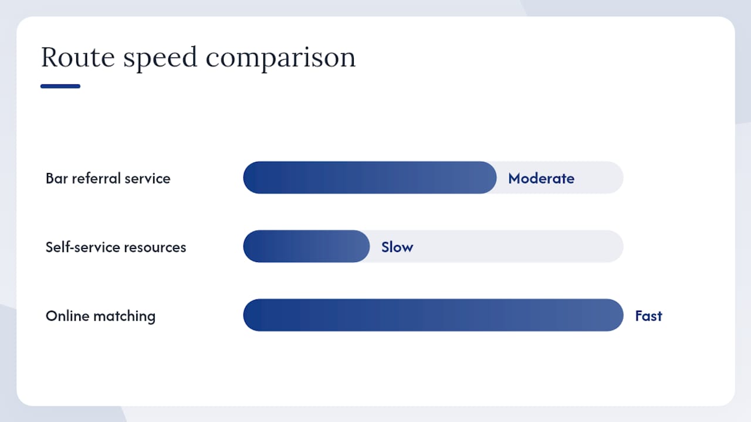
Task: Click the filled blue Self-service progress bar
Action: tap(306, 246)
